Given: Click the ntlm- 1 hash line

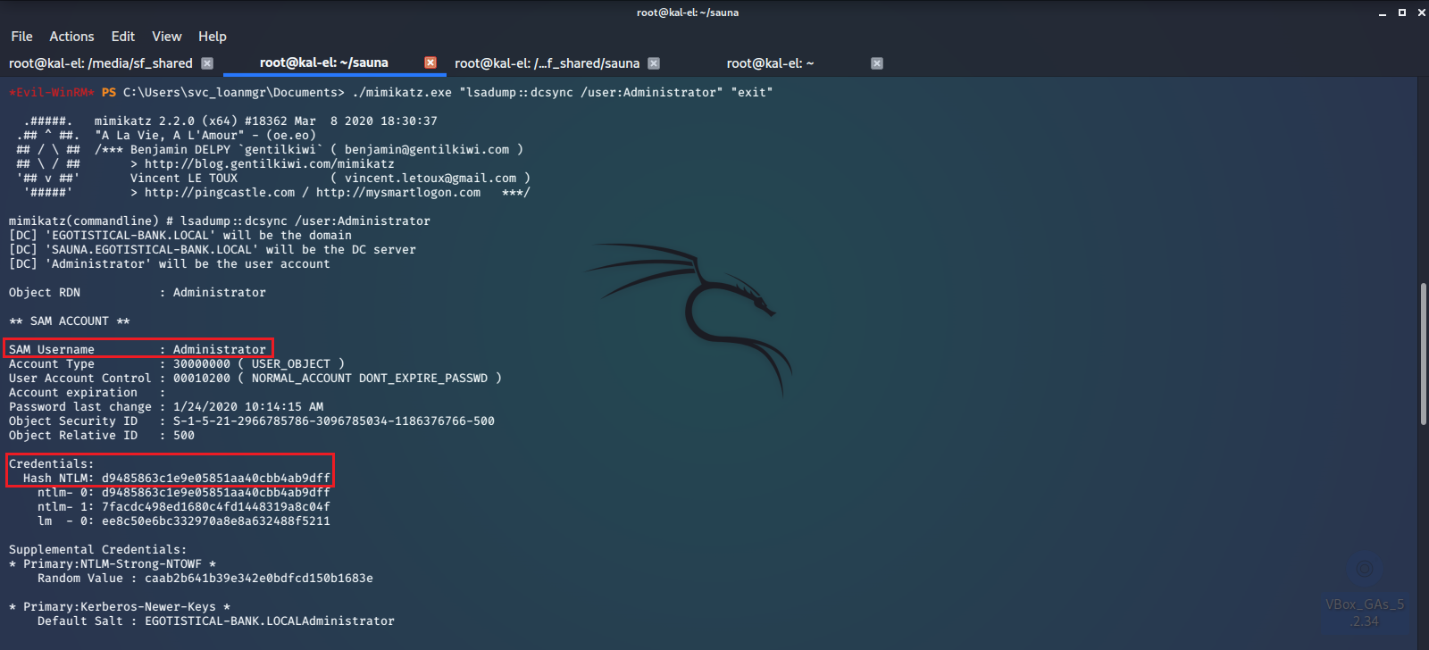Looking at the screenshot, I should 184,506.
